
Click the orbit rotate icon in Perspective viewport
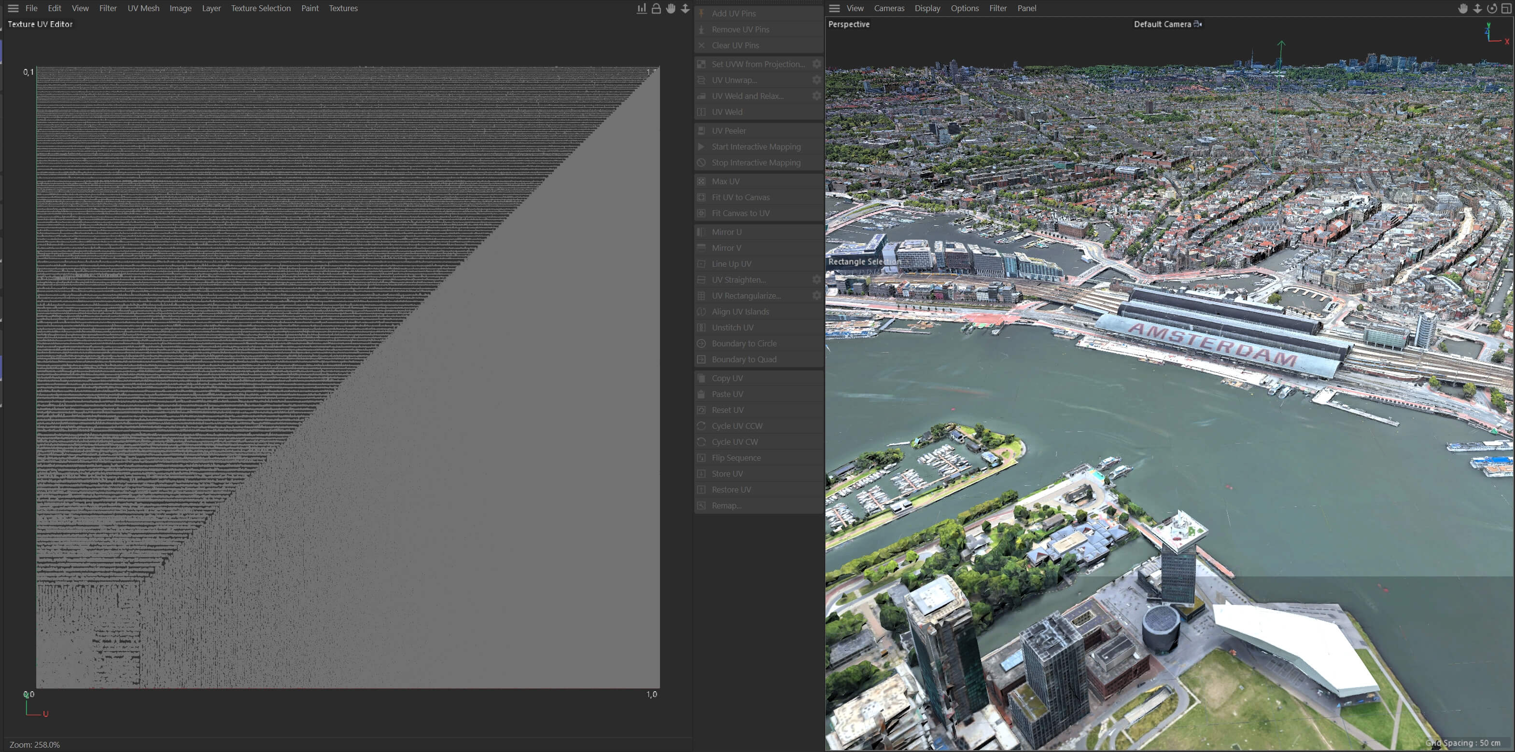tap(1492, 8)
